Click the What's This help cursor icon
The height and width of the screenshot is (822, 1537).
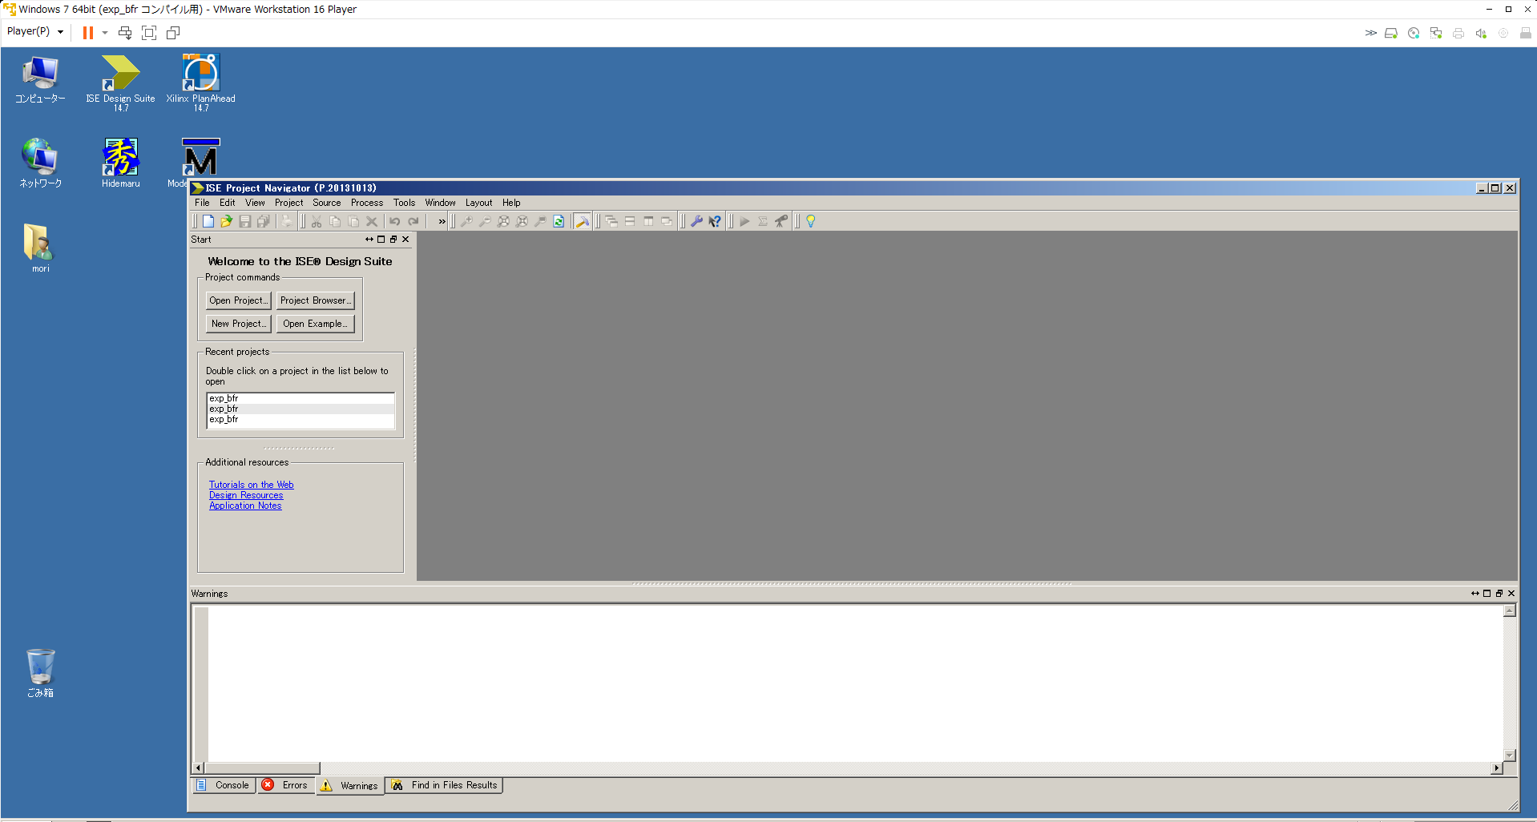(x=715, y=221)
